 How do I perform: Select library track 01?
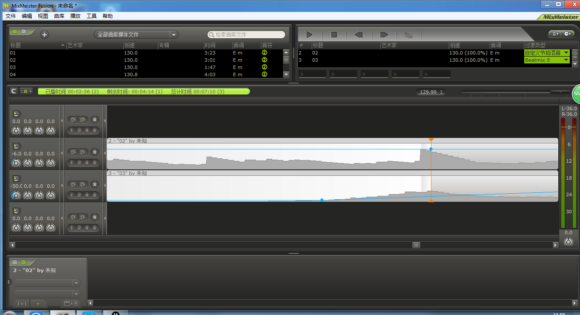tap(146, 53)
